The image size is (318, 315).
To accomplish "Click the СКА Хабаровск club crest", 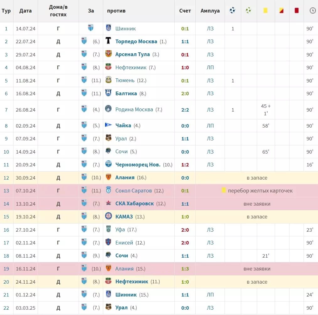I will click(x=109, y=203).
